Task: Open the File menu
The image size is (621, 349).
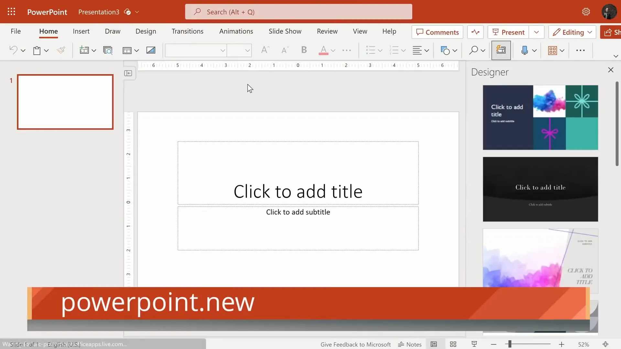Action: [x=16, y=31]
